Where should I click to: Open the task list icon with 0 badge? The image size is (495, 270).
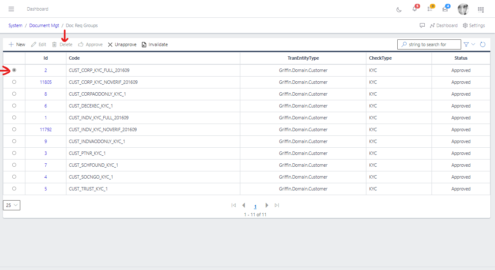click(430, 9)
